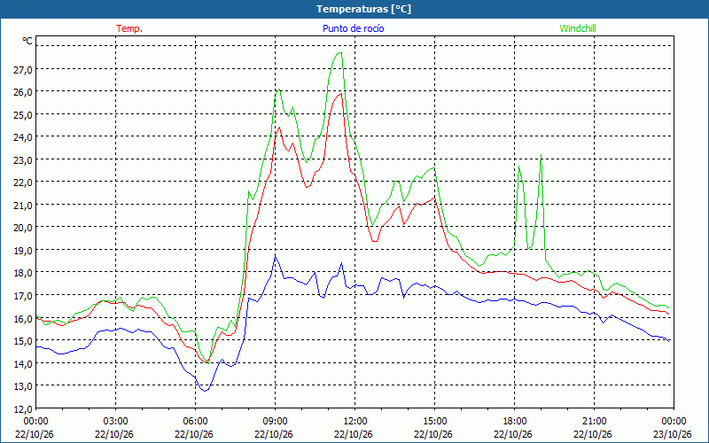Click the °C unit label on axis

click(x=27, y=41)
